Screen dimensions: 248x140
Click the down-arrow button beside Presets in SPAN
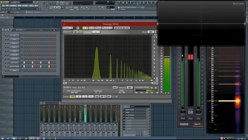tap(78, 28)
